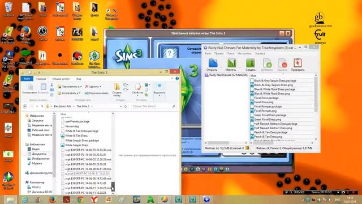The height and width of the screenshot is (204, 362).
Task: Click the refresh icon beside address bar
Action: (x=126, y=107)
